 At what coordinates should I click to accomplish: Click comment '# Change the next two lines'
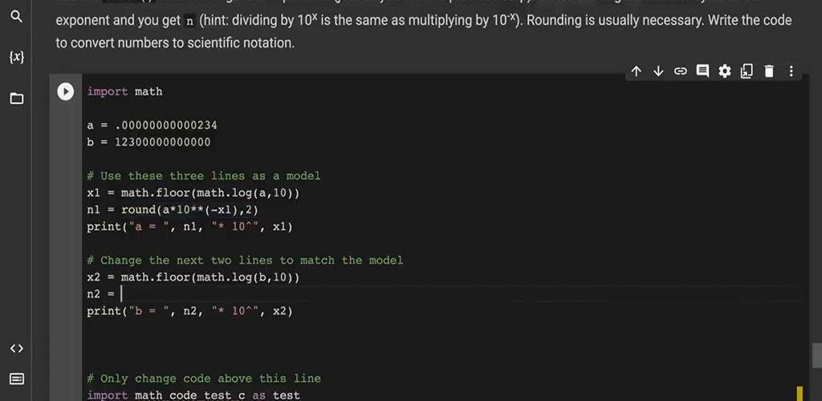tap(245, 260)
